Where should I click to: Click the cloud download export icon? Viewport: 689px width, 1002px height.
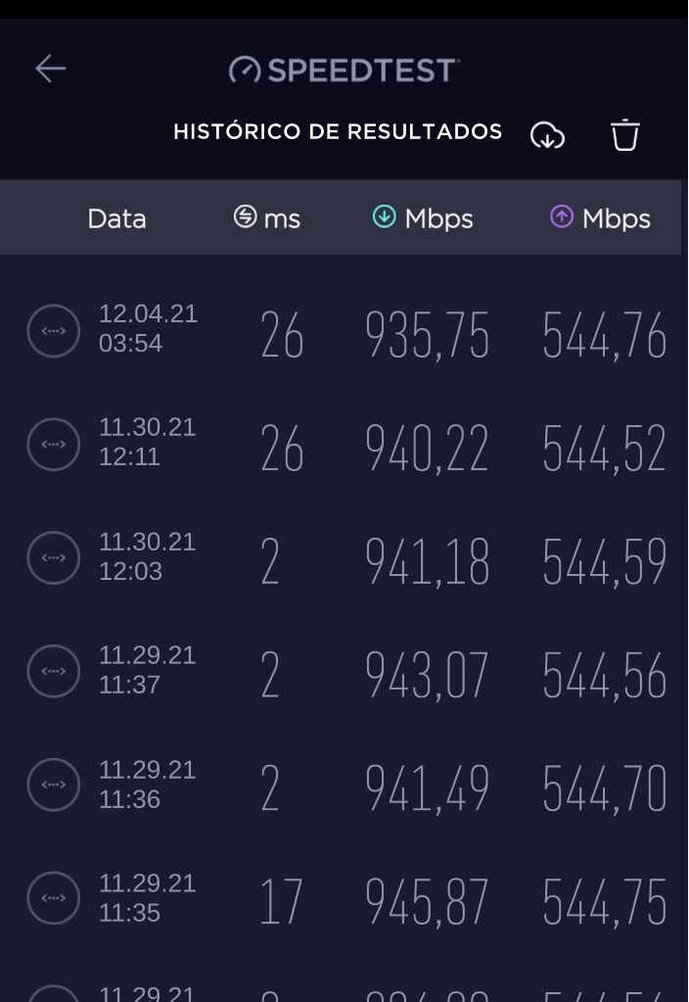[x=547, y=135]
